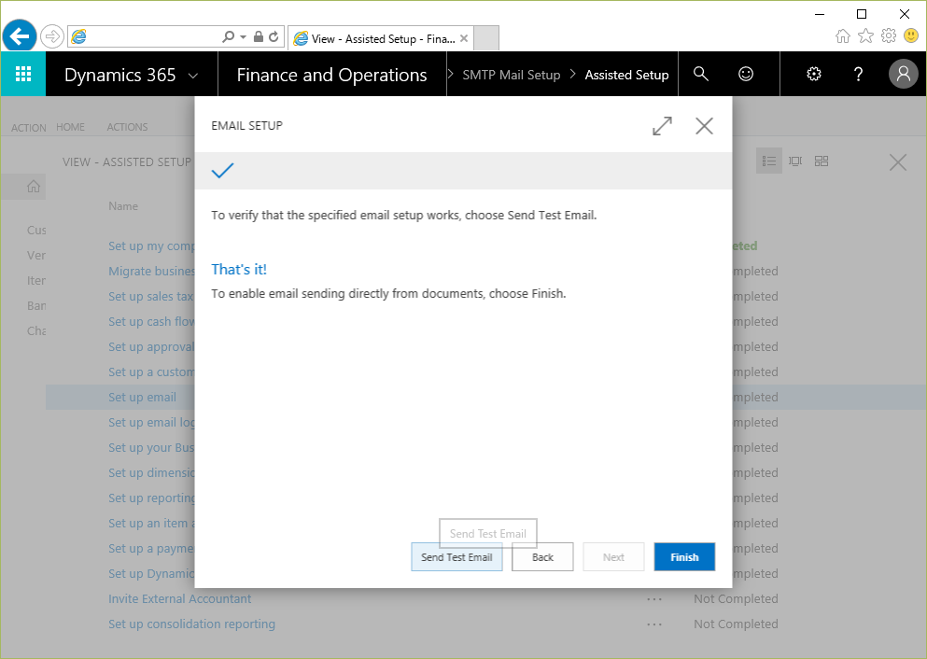The height and width of the screenshot is (659, 927).
Task: Switch to the tiles grid view icon
Action: [822, 161]
